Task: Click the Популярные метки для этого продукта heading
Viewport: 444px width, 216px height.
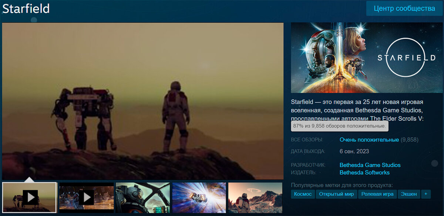Action: click(342, 185)
